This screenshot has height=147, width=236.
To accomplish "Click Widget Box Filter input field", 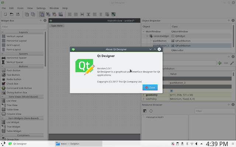I will (x=24, y=27).
